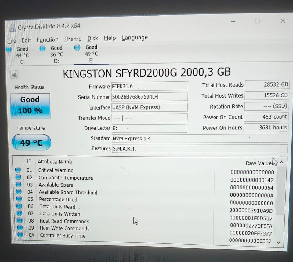This screenshot has width=293, height=262.
Task: Click the Total Host Writes value 15526 GB
Action: point(267,95)
